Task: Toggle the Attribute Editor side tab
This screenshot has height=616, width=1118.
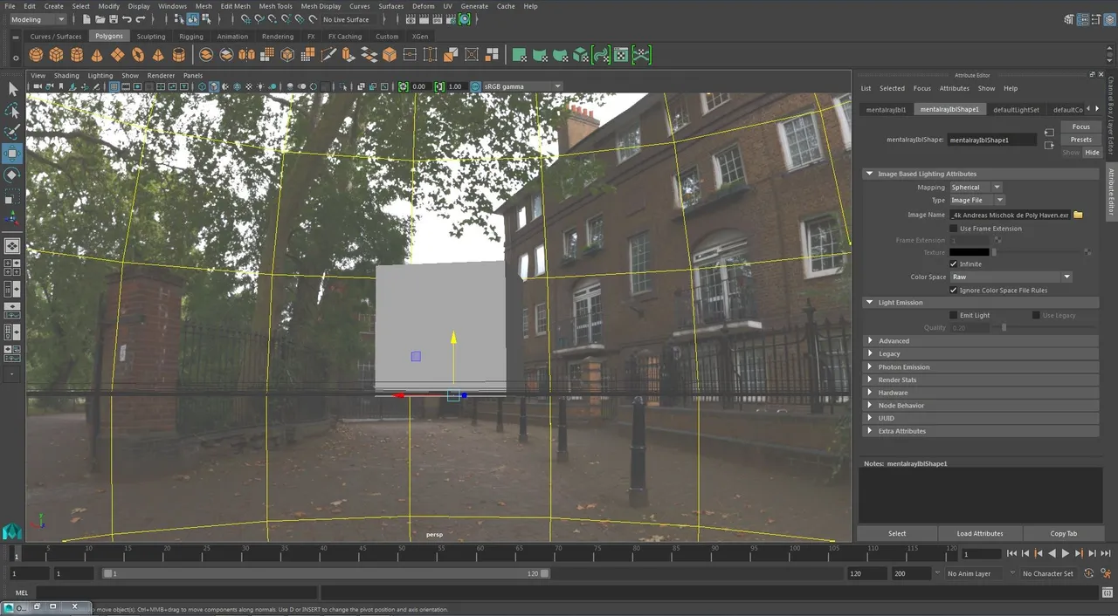Action: click(x=1112, y=192)
